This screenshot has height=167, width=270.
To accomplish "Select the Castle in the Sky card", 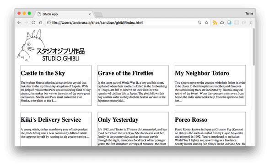I will click(56, 86).
